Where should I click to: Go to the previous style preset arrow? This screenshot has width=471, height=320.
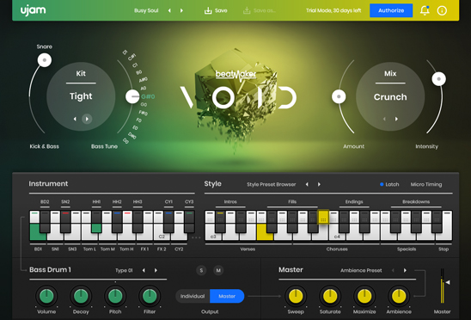click(307, 184)
